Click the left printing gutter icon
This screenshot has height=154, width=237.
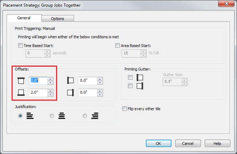coord(140,78)
